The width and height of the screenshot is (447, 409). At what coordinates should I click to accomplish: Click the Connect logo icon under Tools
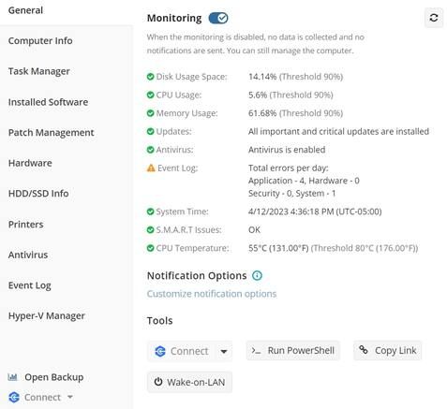[160, 351]
